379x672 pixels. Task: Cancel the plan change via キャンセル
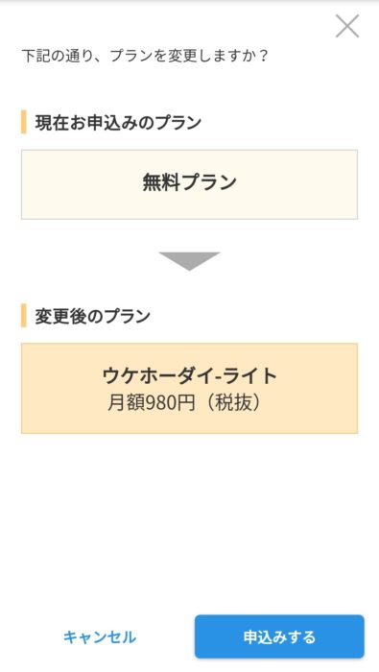[100, 636]
